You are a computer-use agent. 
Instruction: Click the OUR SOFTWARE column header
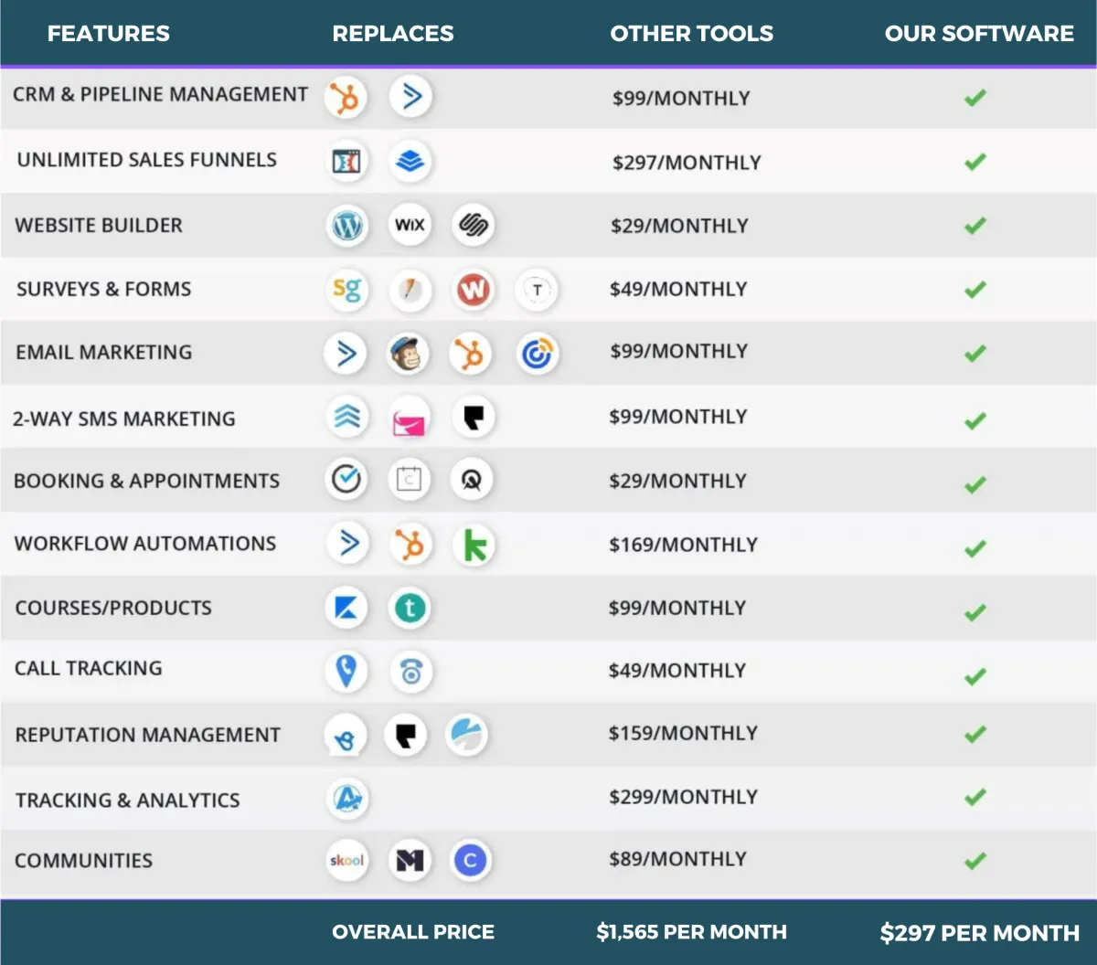point(979,34)
